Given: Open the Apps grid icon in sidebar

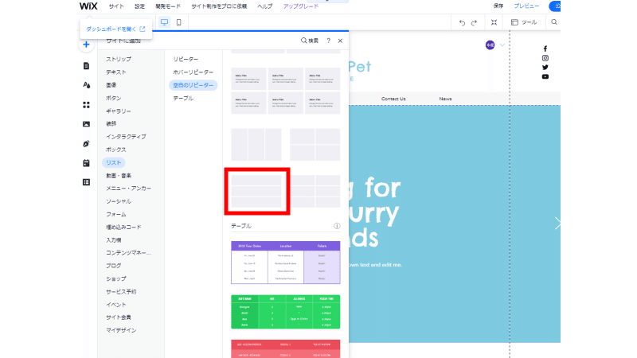Looking at the screenshot, I should click(86, 105).
